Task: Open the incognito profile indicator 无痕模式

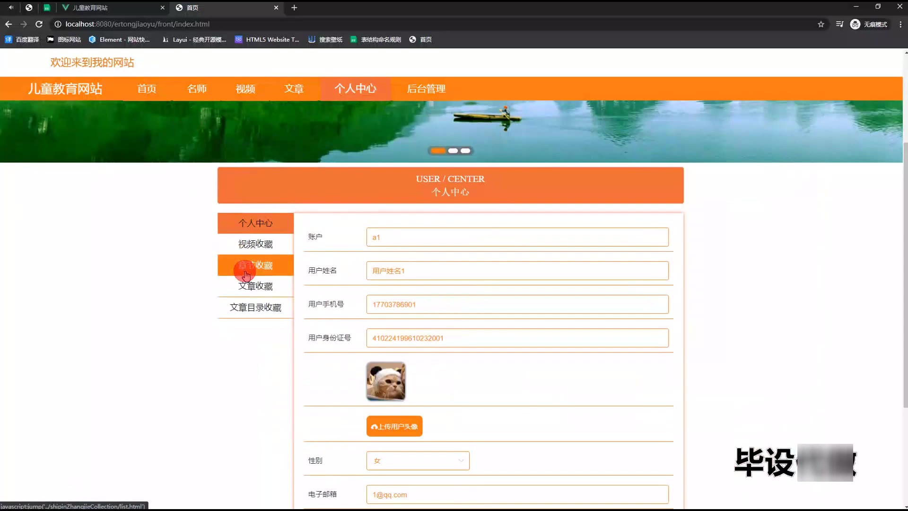Action: (x=869, y=24)
